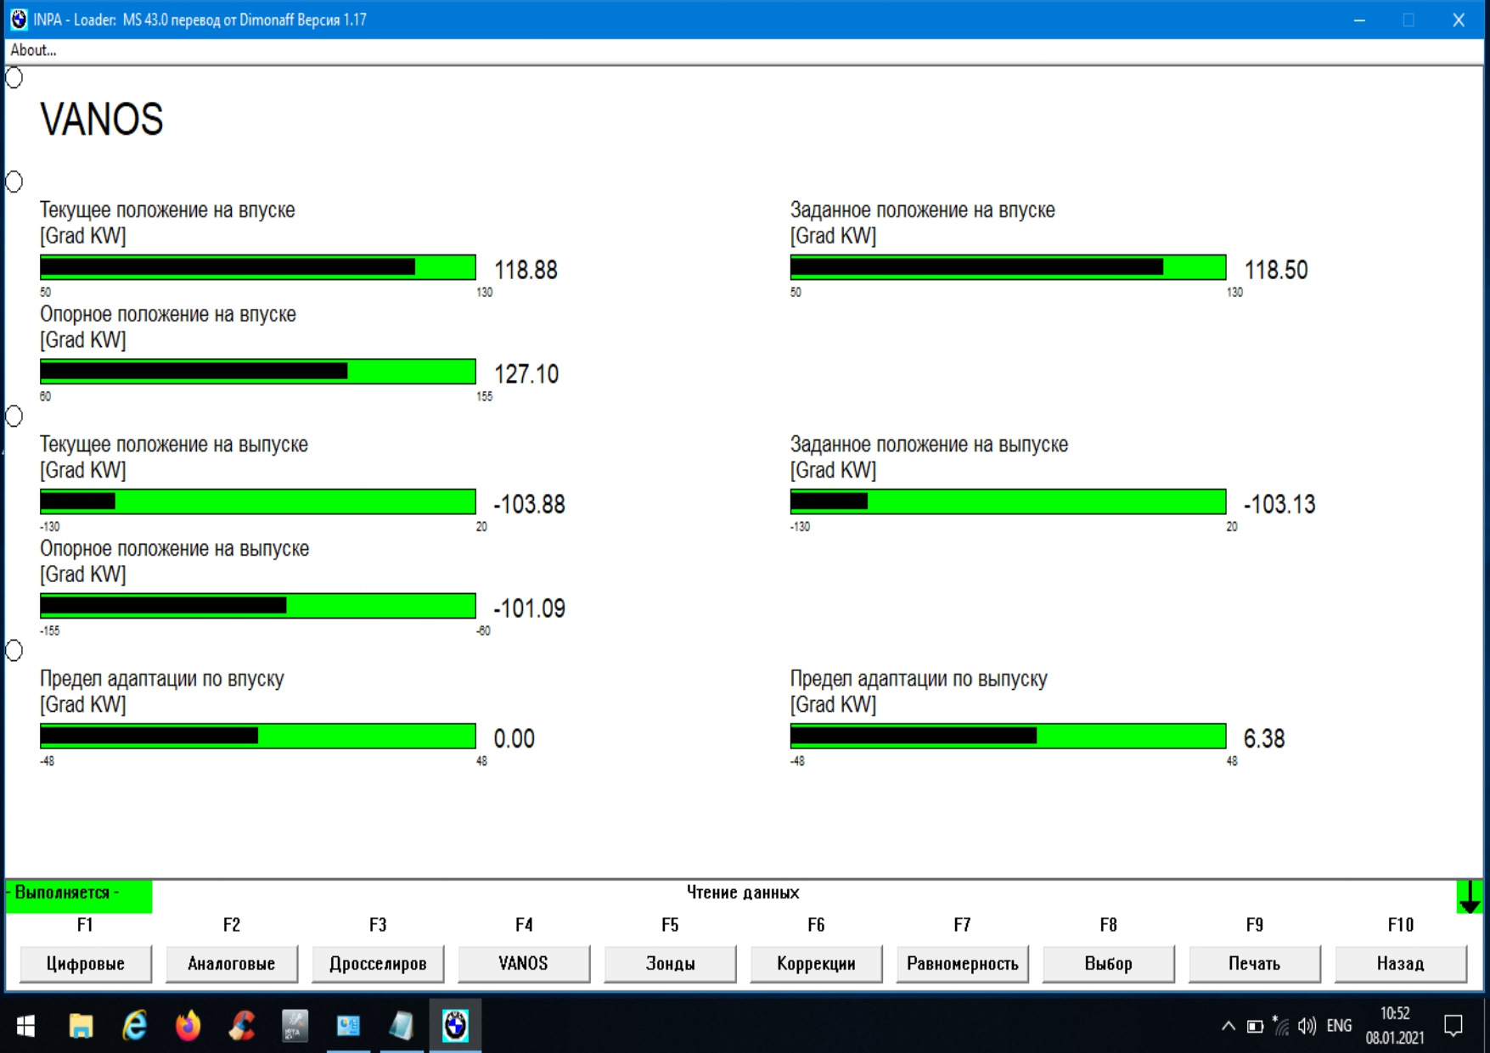This screenshot has width=1490, height=1053.
Task: Click the Текущее положение на впуске label
Action: [167, 210]
